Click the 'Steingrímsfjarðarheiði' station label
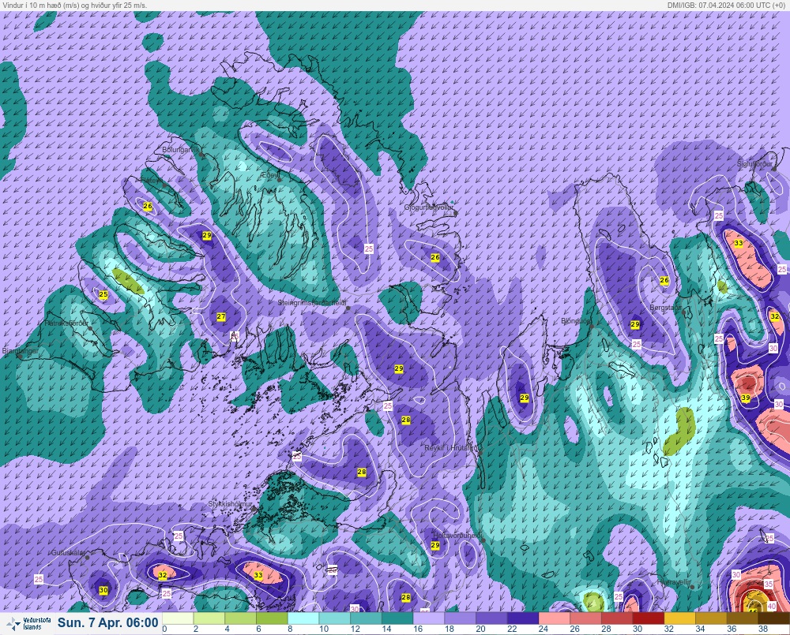 point(312,303)
